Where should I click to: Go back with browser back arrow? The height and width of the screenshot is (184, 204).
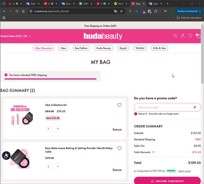(4, 11)
